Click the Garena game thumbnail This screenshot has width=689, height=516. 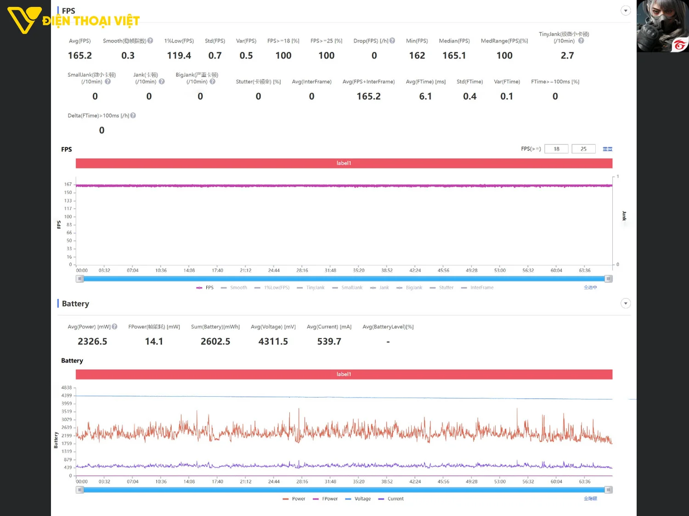click(x=662, y=26)
